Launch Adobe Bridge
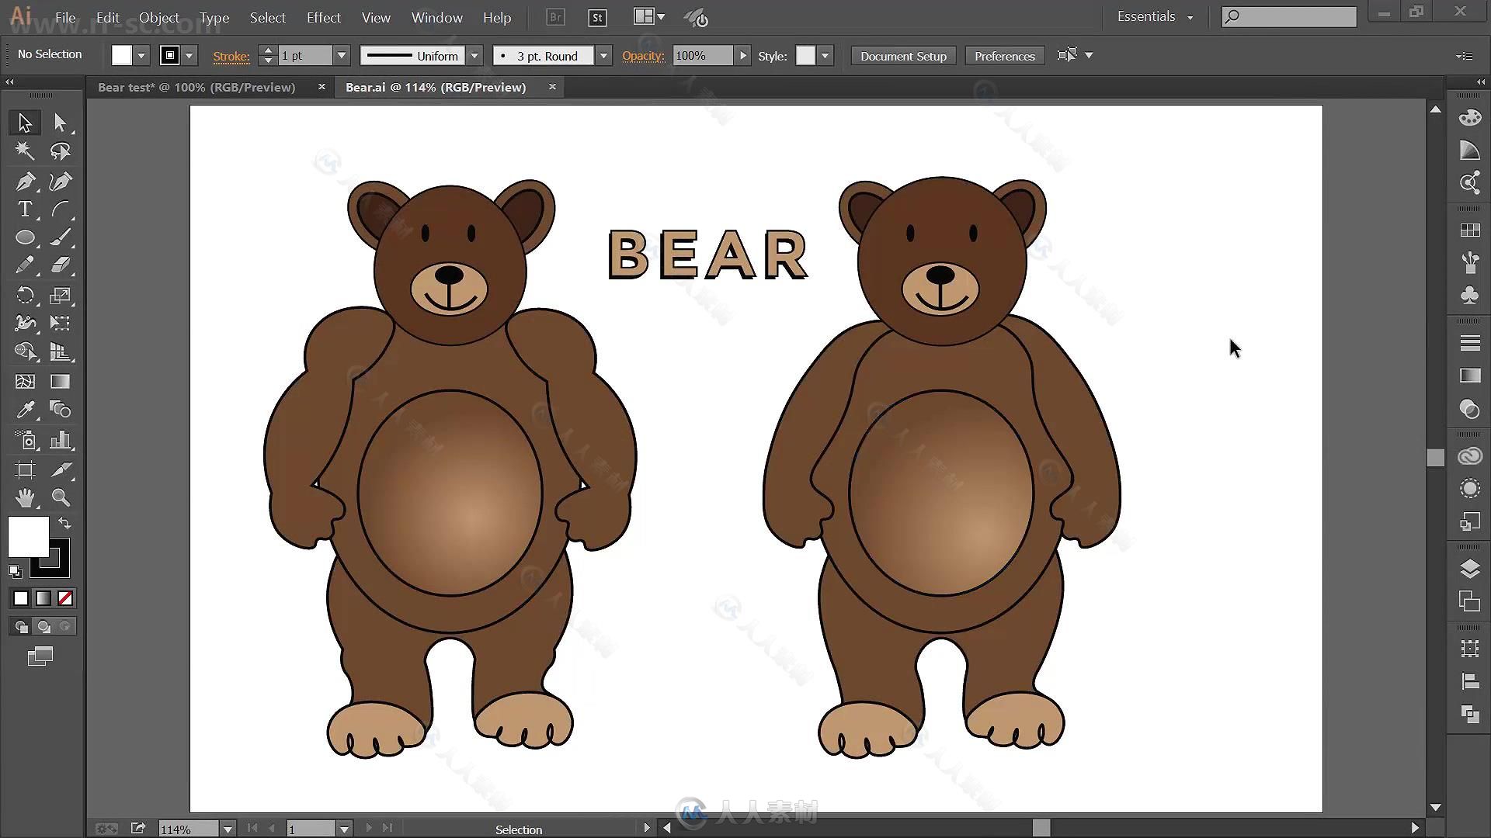Screen dimensions: 1491x838 pyautogui.click(x=555, y=17)
